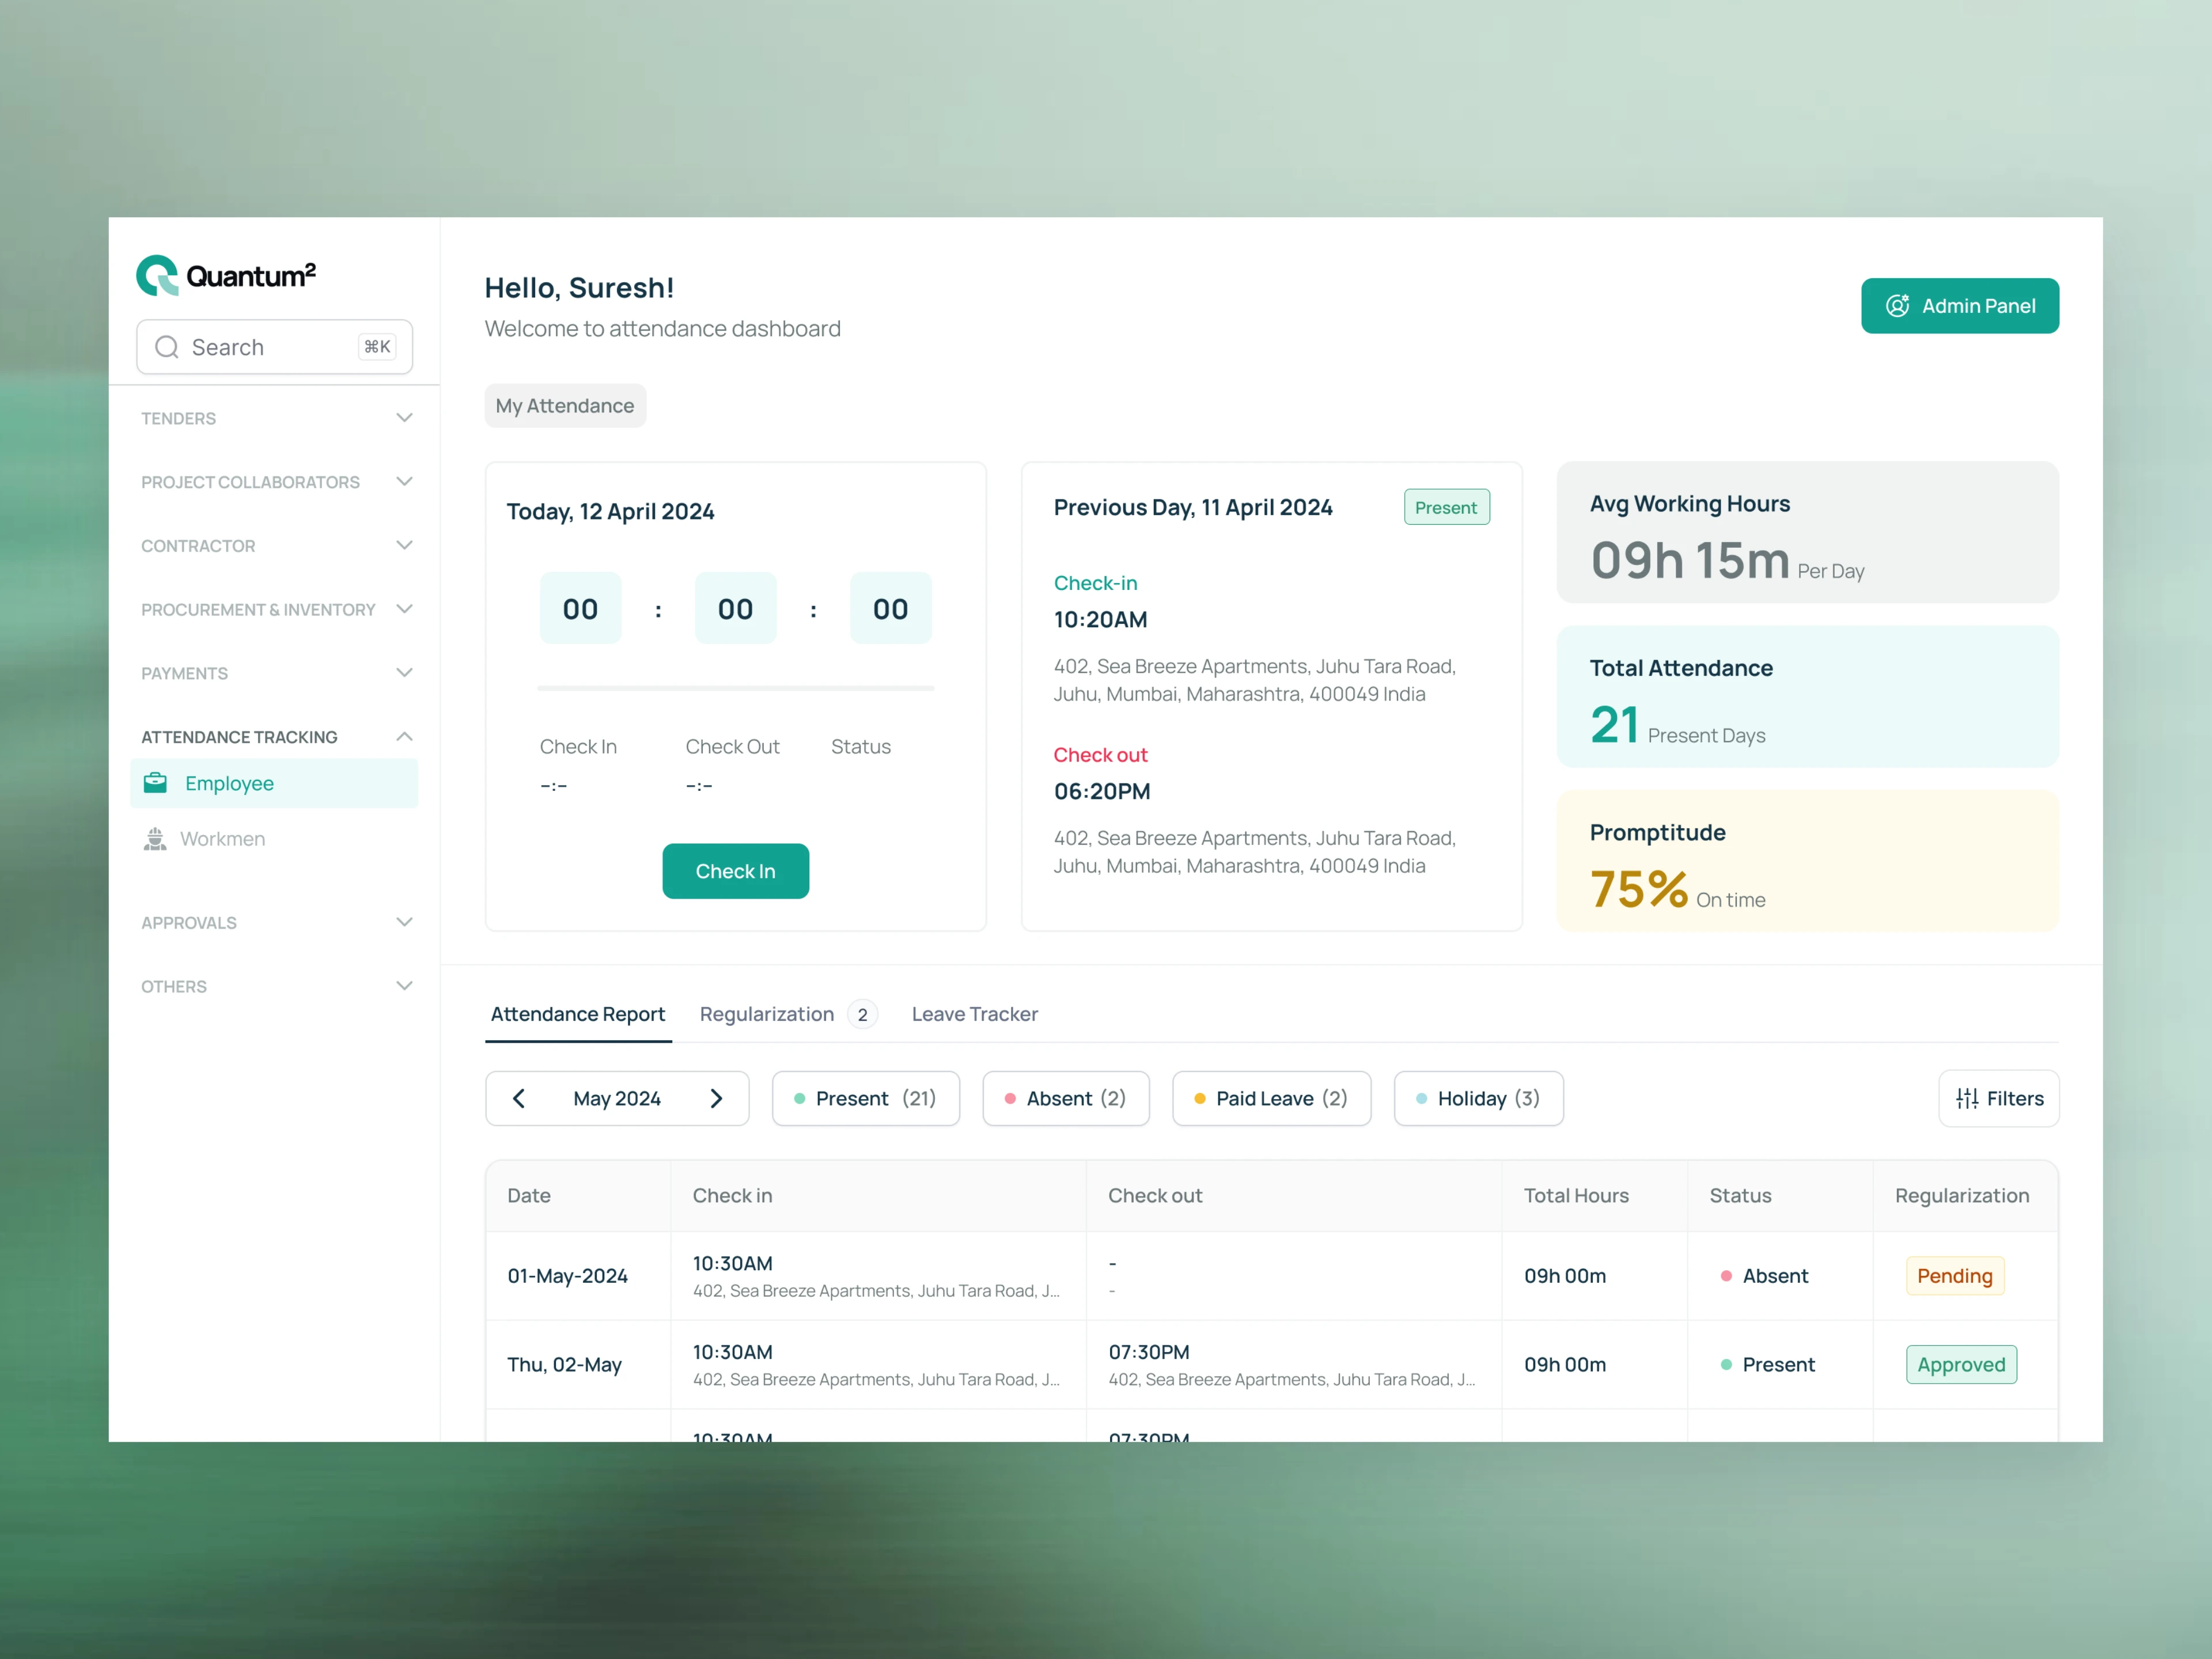
Task: Click the Total Attendance card
Action: pos(1807,697)
